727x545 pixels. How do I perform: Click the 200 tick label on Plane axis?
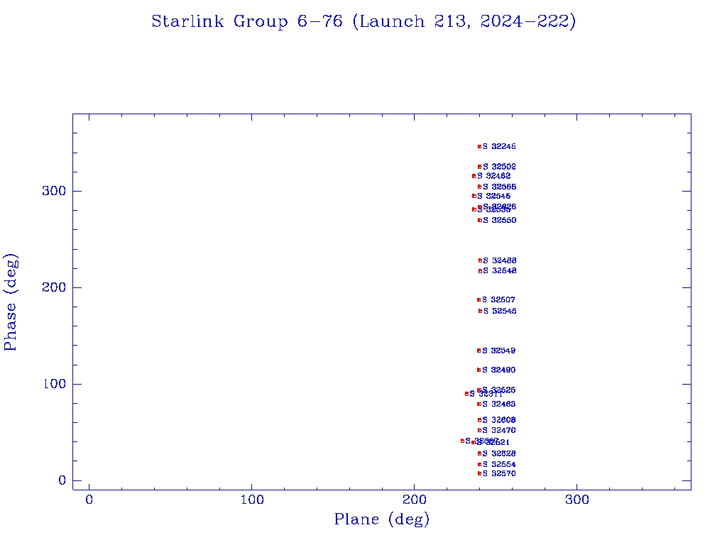(x=414, y=500)
